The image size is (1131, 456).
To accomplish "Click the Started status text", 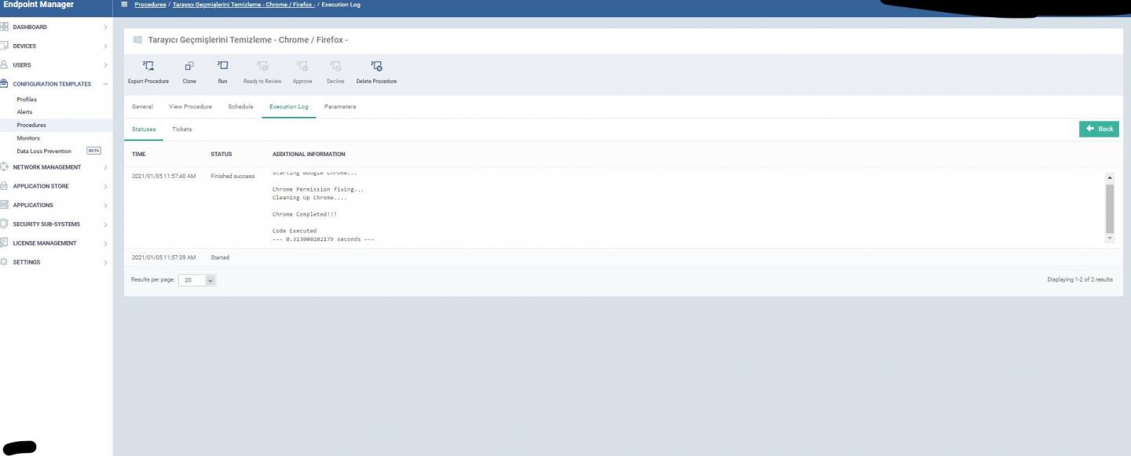I will pos(220,257).
